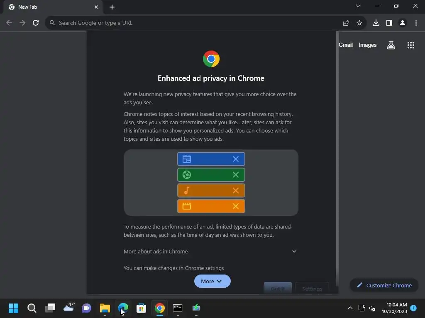Open the weather widget showing 47°
This screenshot has width=425, height=318.
click(69, 308)
